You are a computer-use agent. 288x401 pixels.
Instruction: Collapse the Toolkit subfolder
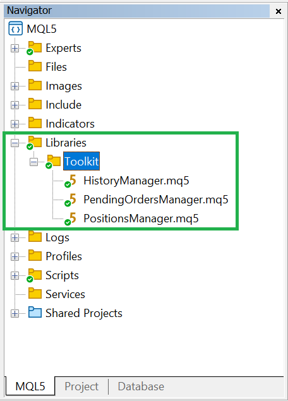click(33, 162)
